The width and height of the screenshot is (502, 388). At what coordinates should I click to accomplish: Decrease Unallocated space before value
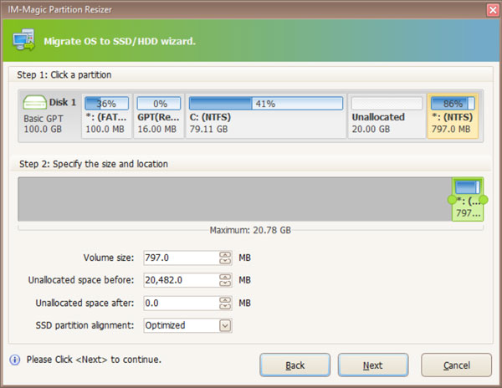[x=225, y=283]
